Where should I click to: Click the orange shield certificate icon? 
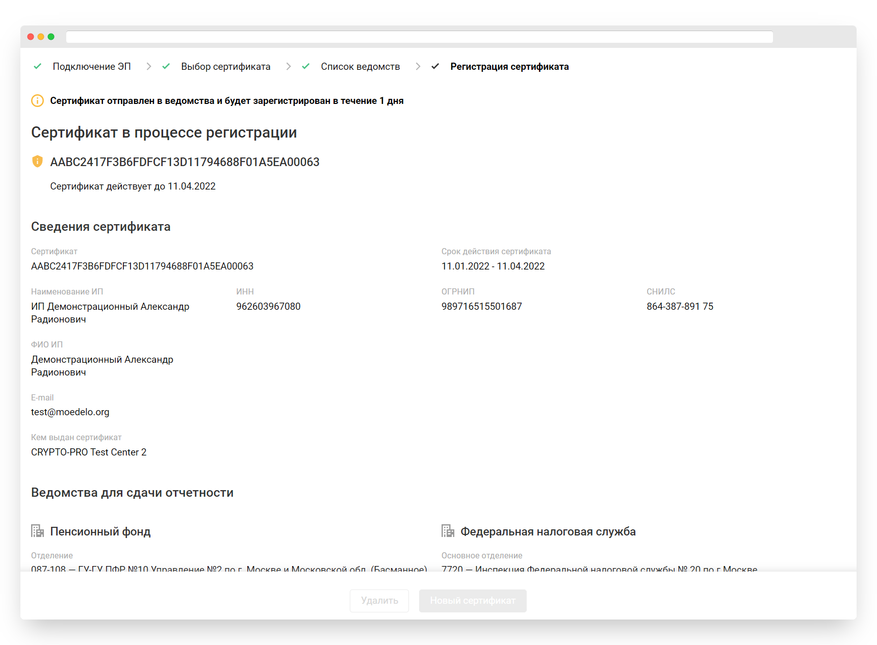[37, 162]
